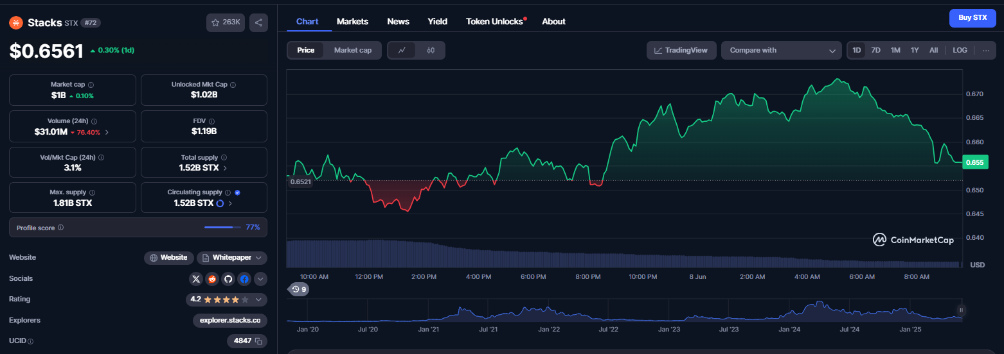Click Total supply info icon
Screen dimensions: 1004x354
click(x=224, y=157)
